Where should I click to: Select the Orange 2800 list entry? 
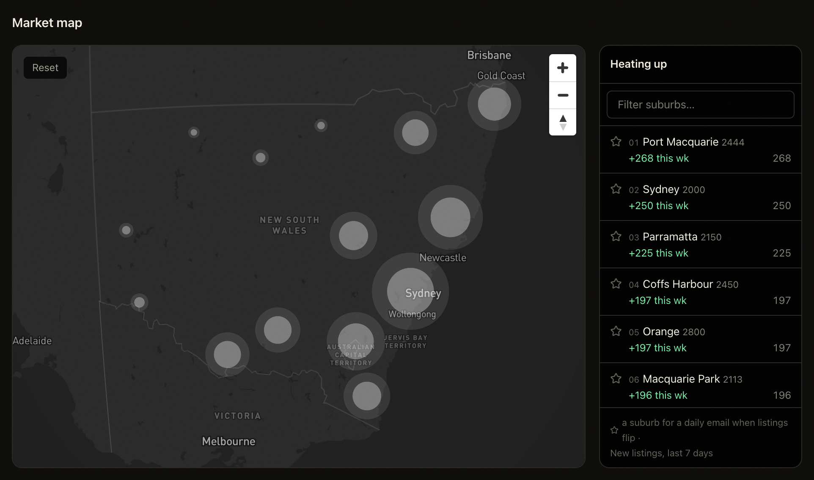pyautogui.click(x=700, y=339)
